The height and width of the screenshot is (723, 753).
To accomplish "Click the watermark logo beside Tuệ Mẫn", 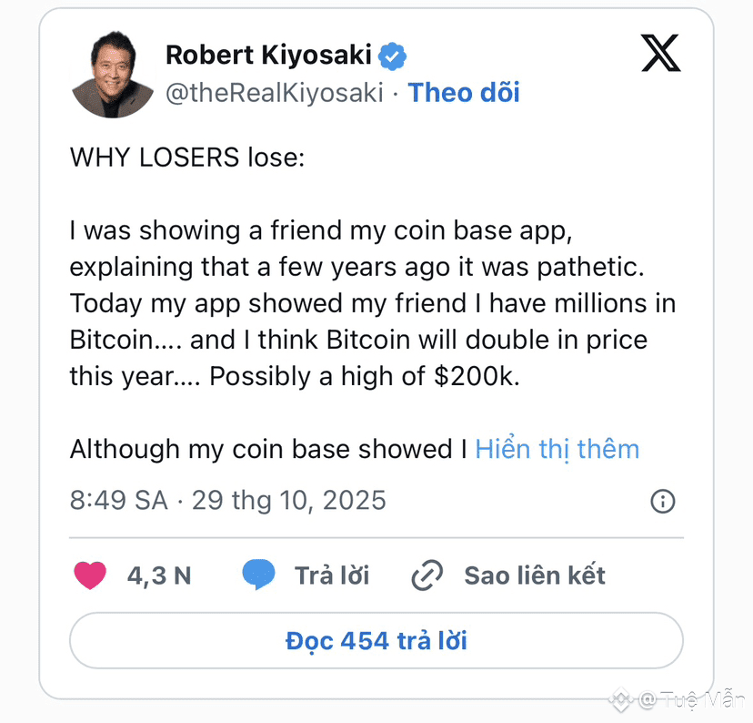I will (x=622, y=699).
